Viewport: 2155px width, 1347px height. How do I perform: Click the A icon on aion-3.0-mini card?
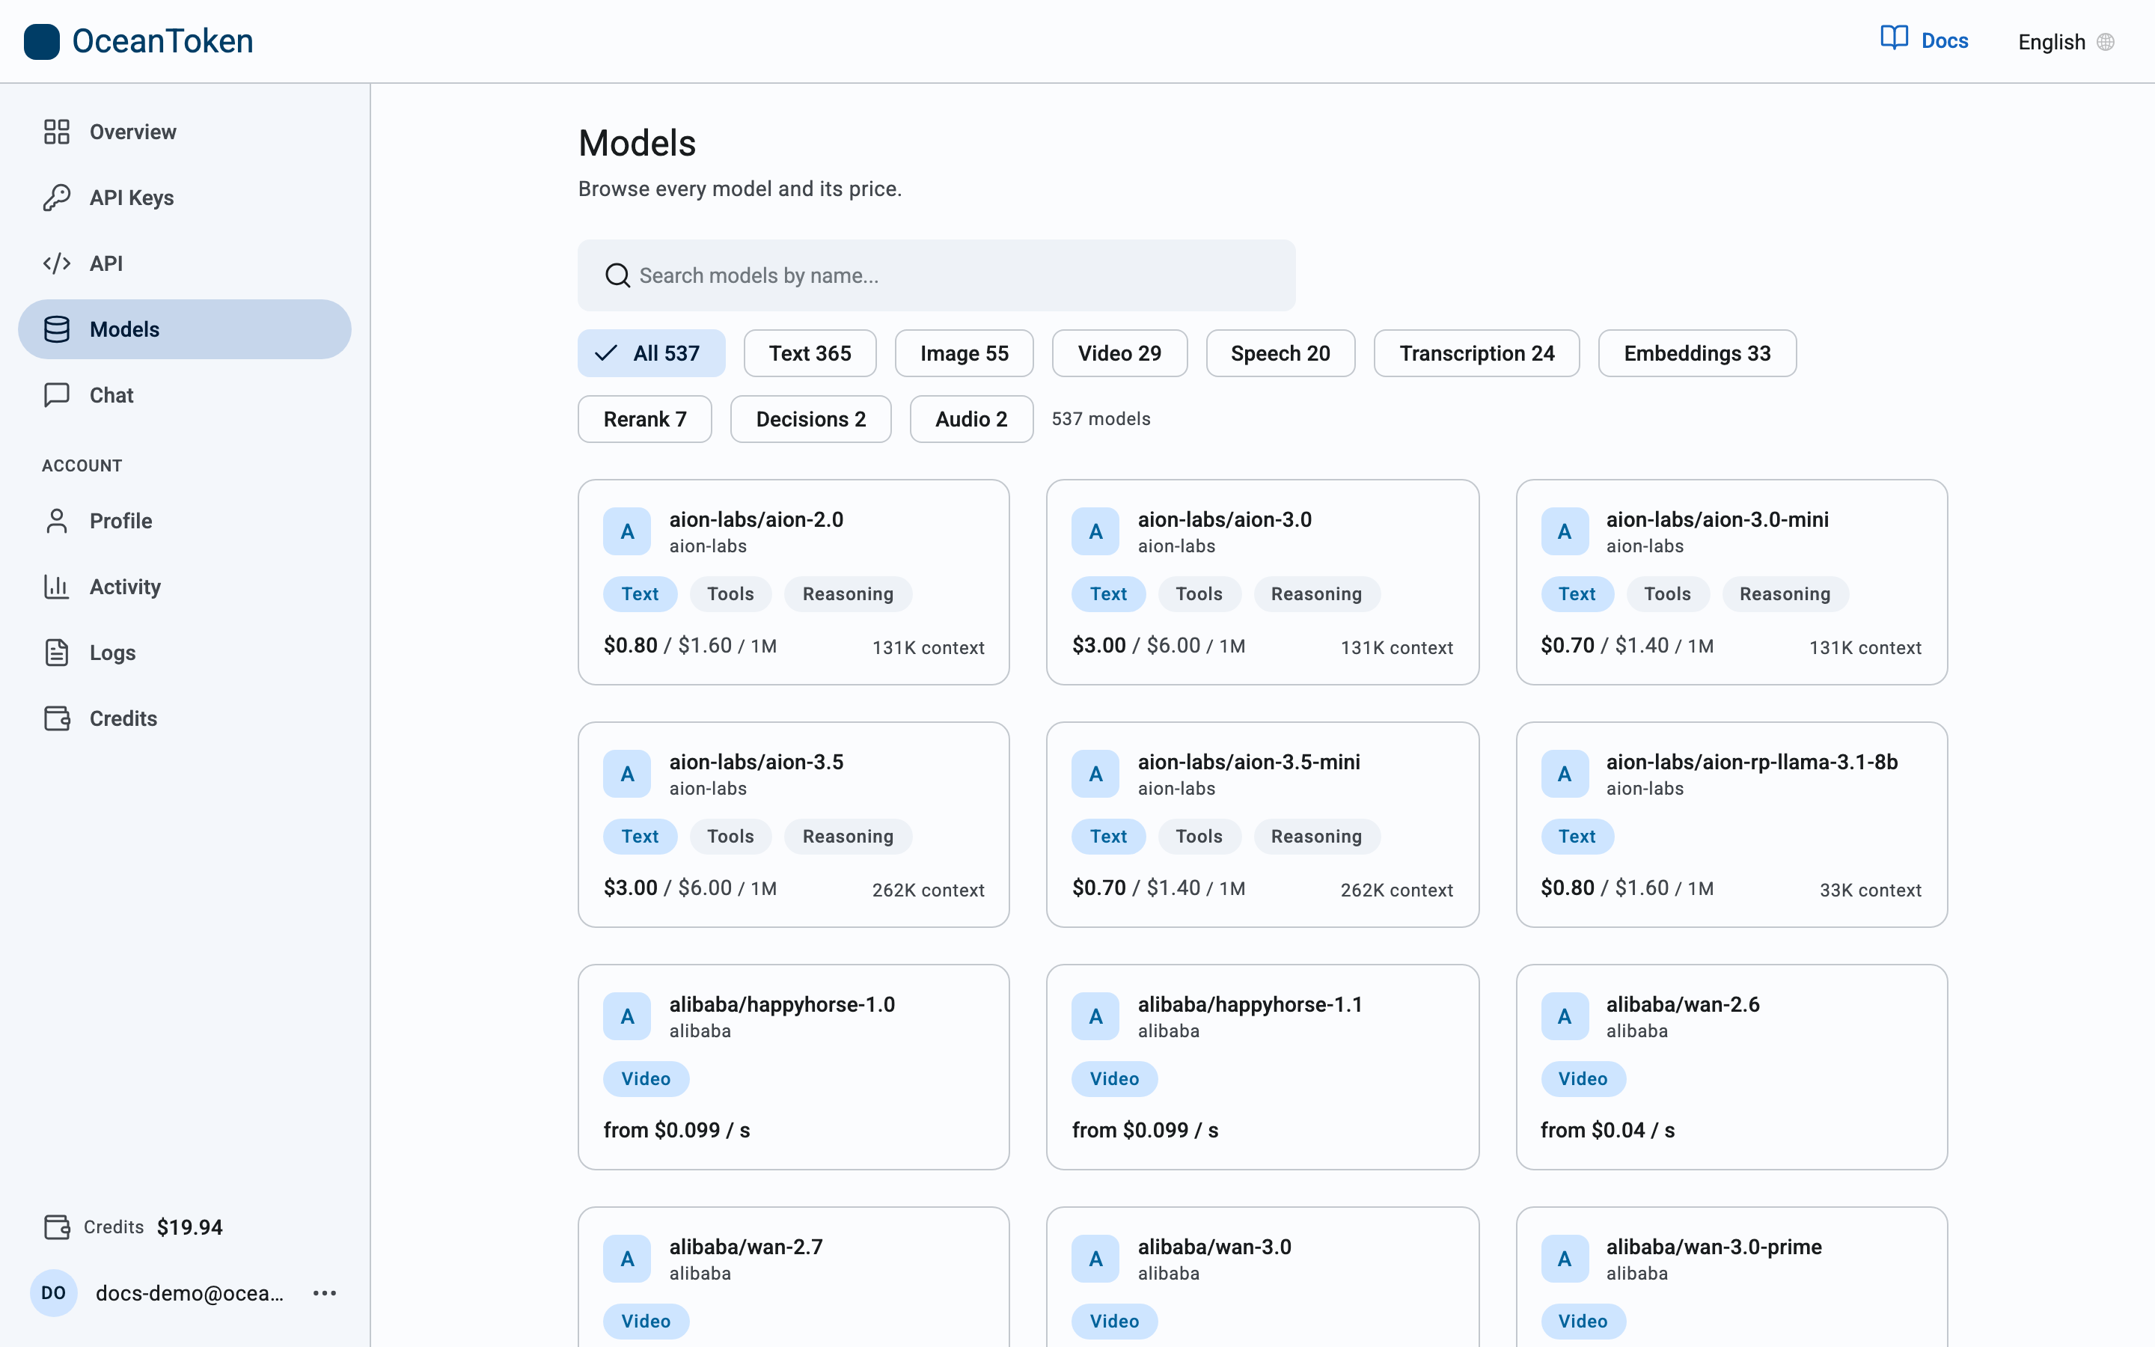(x=1565, y=532)
